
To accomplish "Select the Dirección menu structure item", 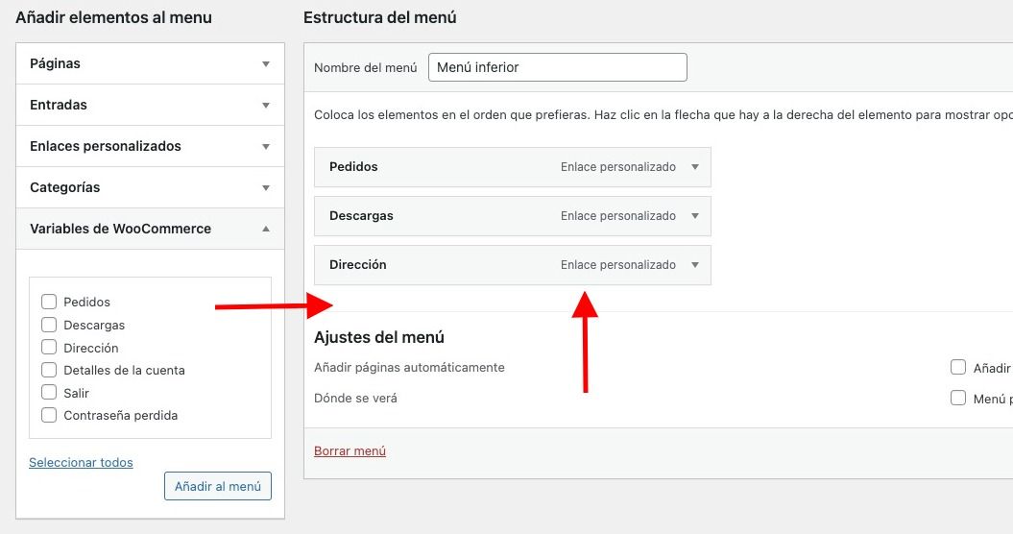I will click(x=513, y=264).
